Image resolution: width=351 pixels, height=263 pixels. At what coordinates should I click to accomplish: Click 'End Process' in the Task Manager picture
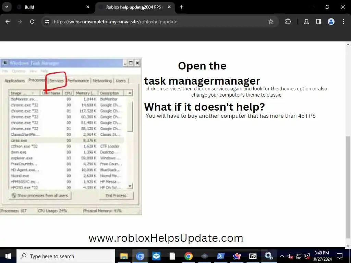[x=116, y=196]
